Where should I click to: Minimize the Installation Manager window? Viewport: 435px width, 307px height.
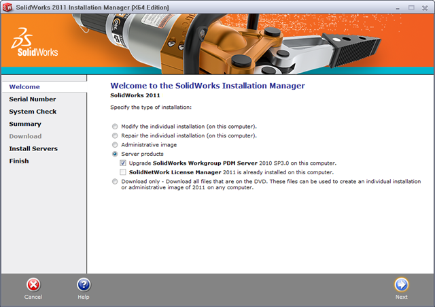(398, 8)
